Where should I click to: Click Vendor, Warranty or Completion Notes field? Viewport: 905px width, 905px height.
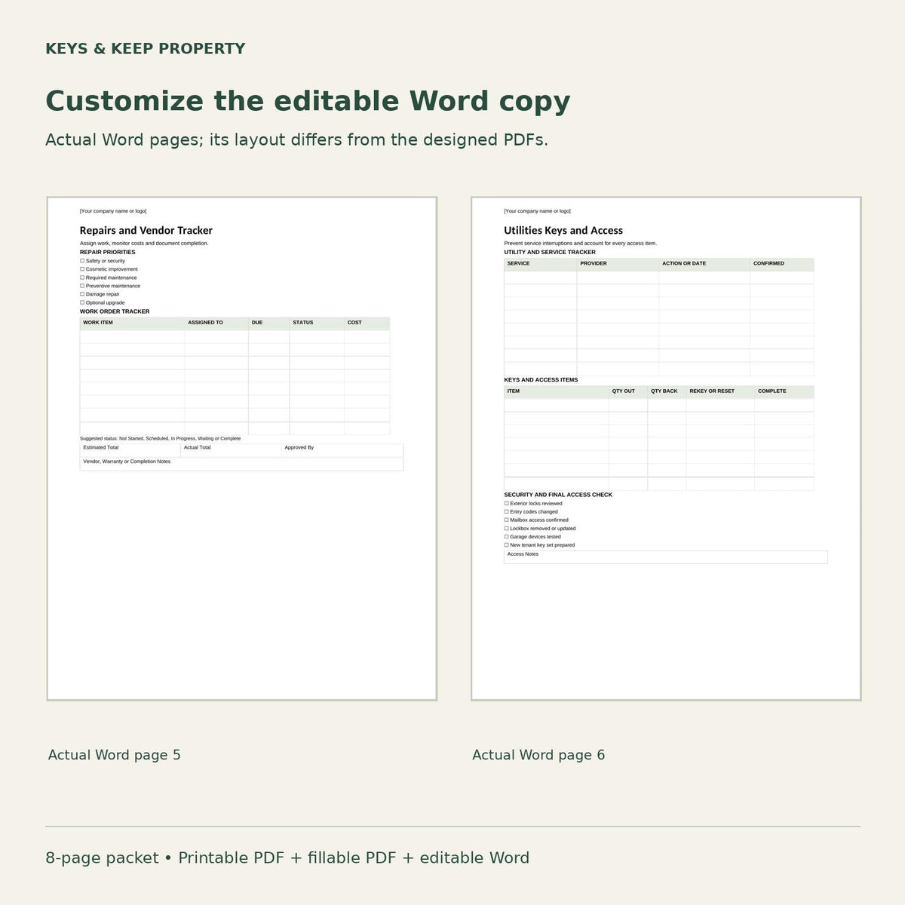click(241, 464)
